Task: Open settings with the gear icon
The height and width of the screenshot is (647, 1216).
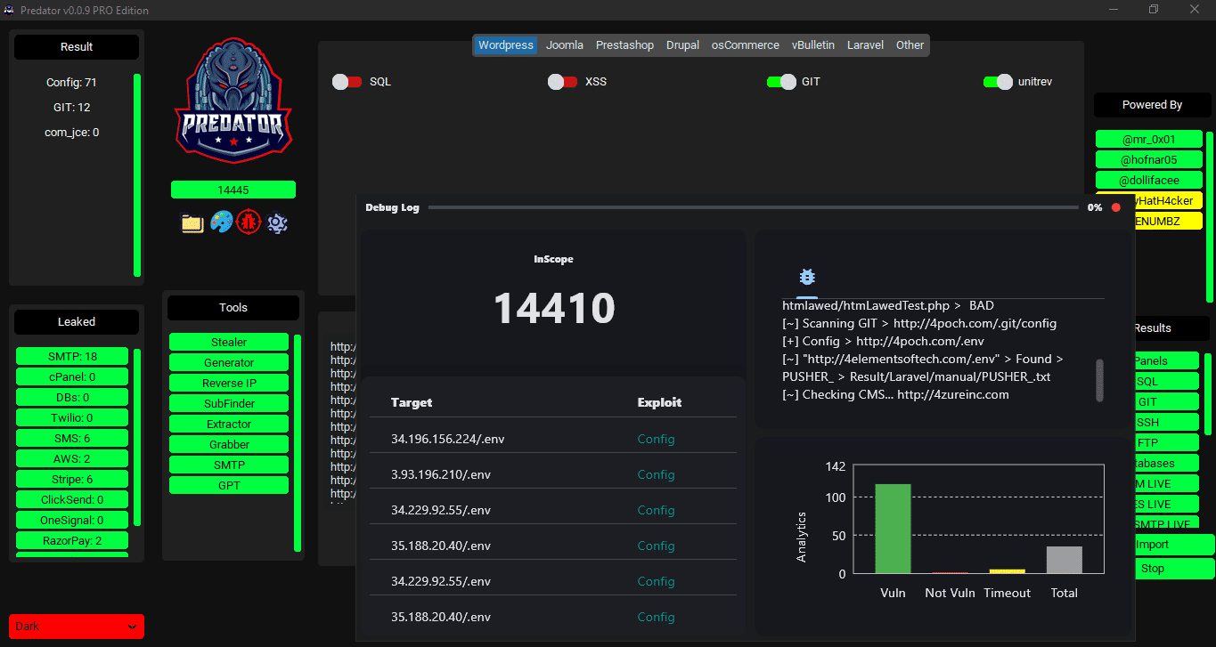Action: click(277, 222)
